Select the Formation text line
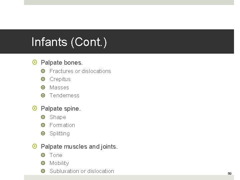The width and height of the screenshot is (240, 180). coord(62,125)
